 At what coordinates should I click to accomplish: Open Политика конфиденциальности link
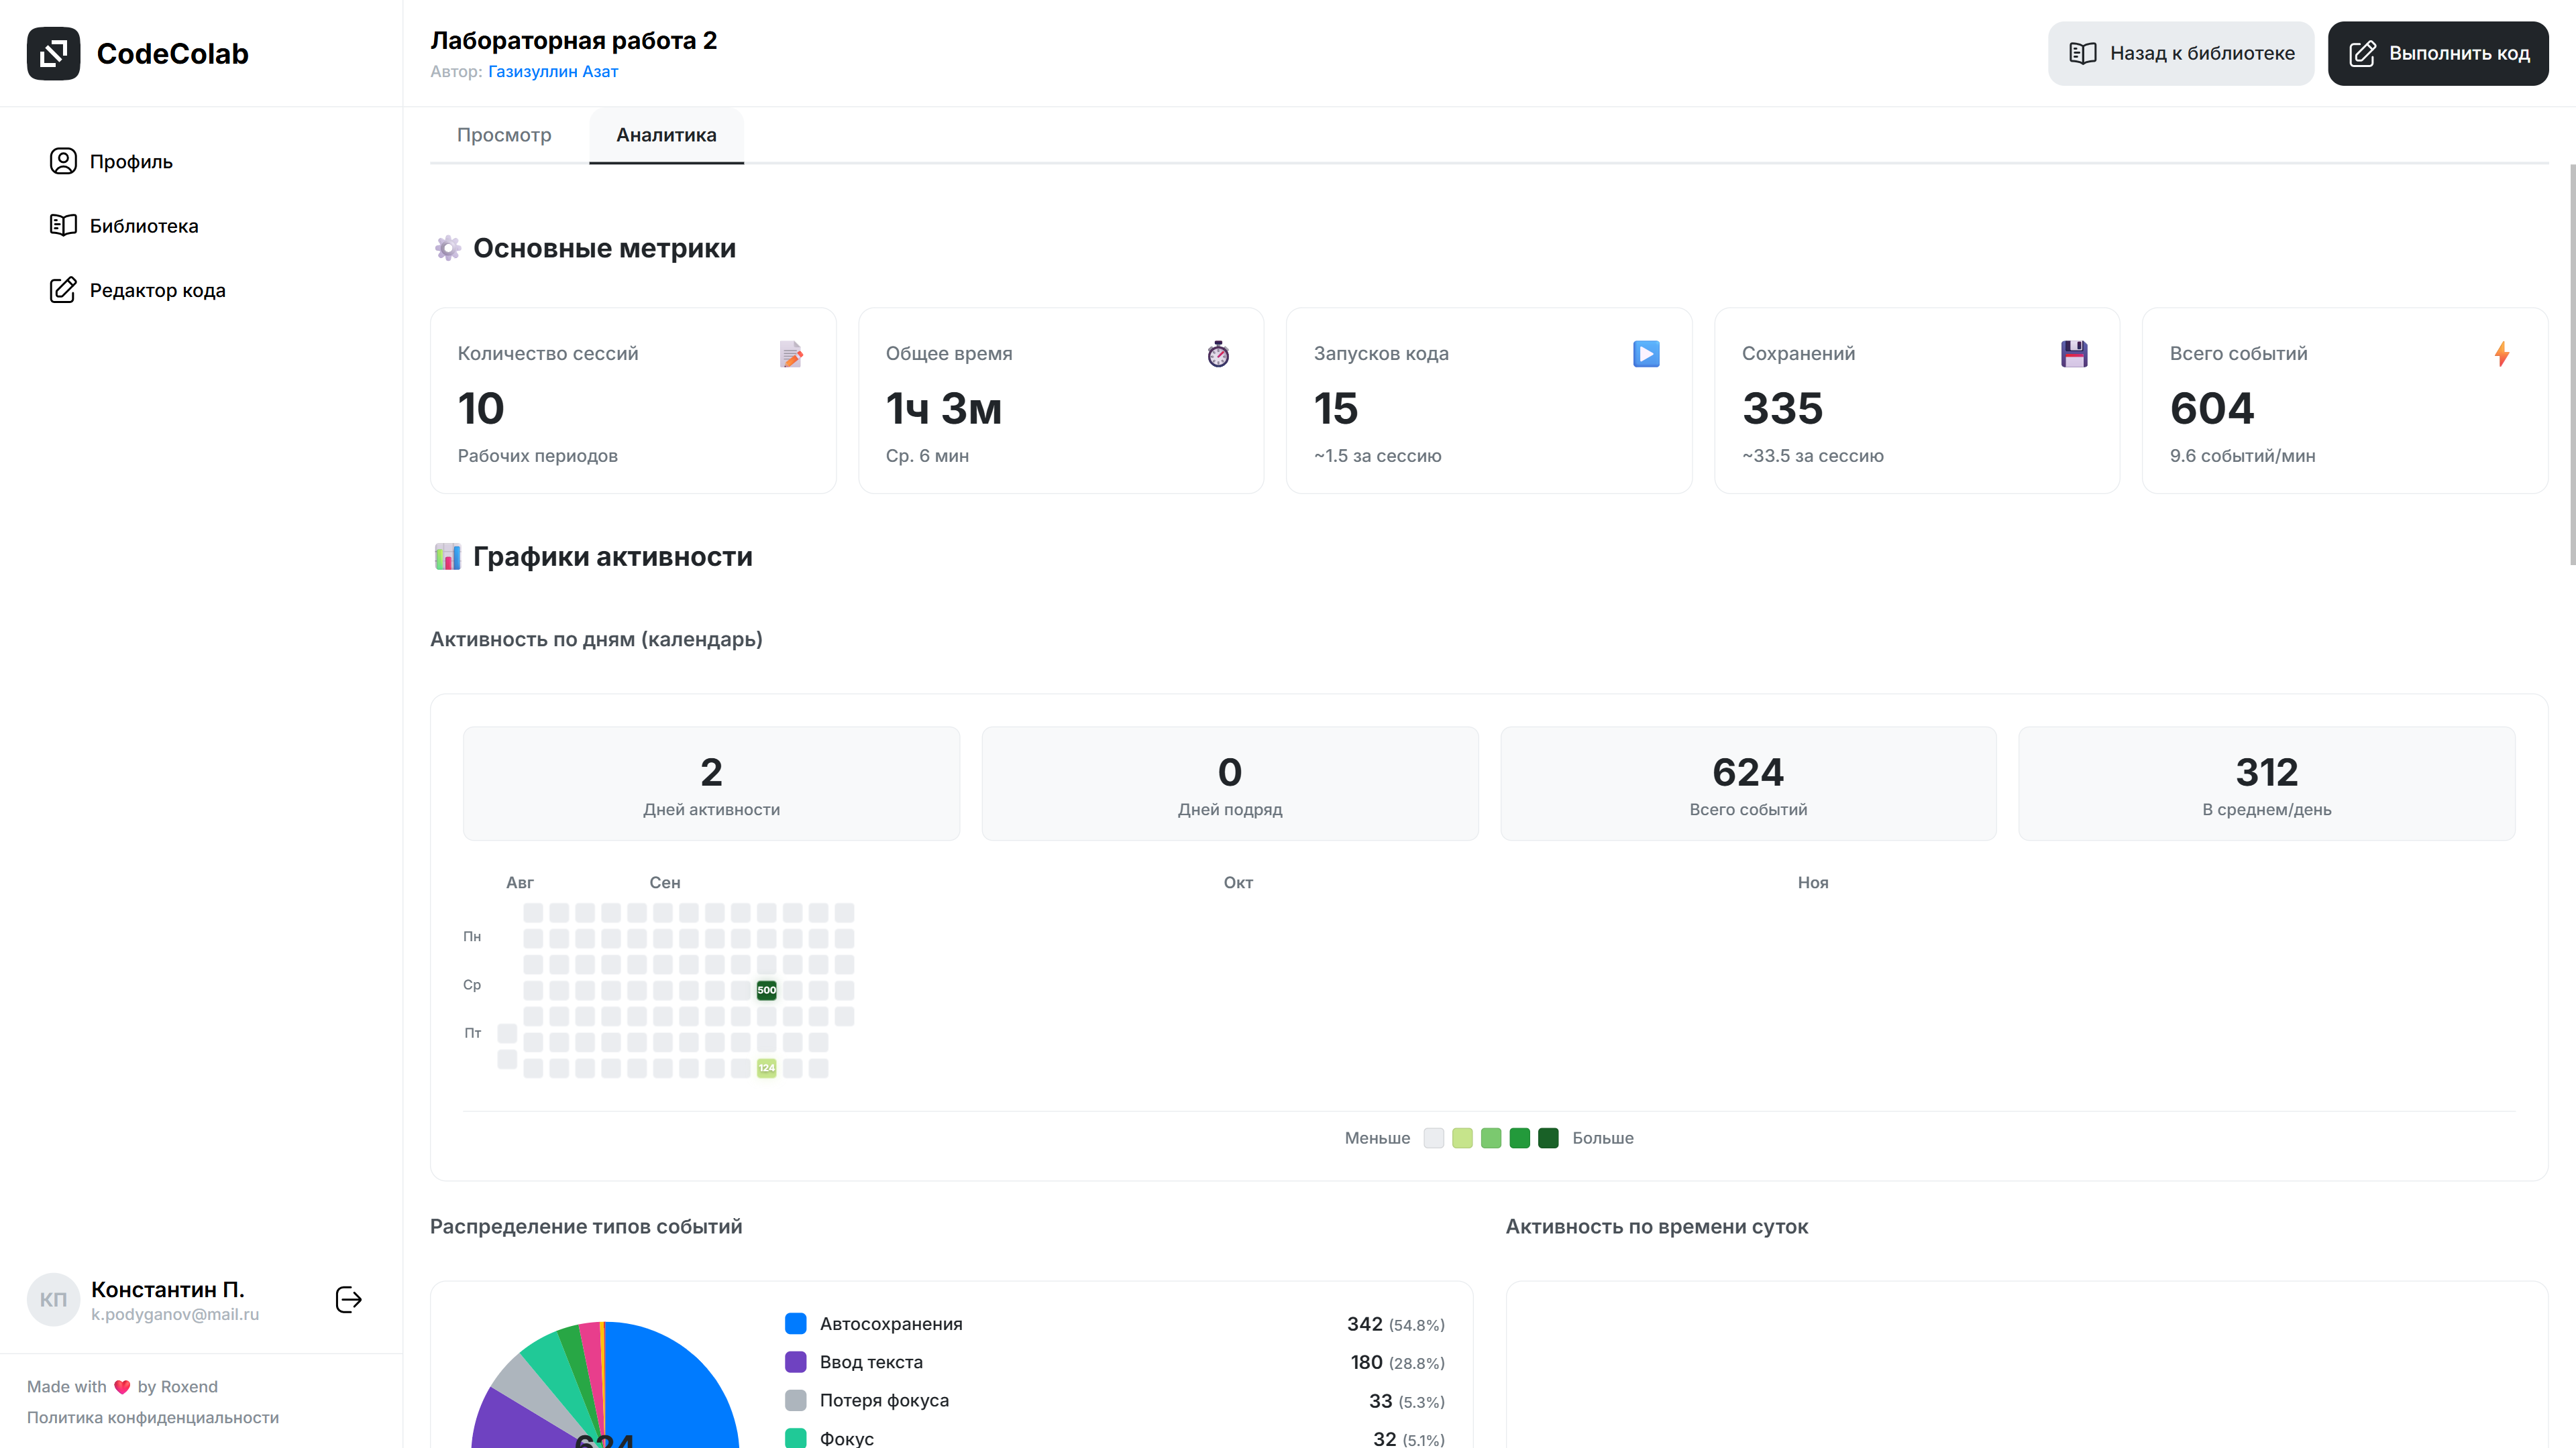click(x=154, y=1417)
